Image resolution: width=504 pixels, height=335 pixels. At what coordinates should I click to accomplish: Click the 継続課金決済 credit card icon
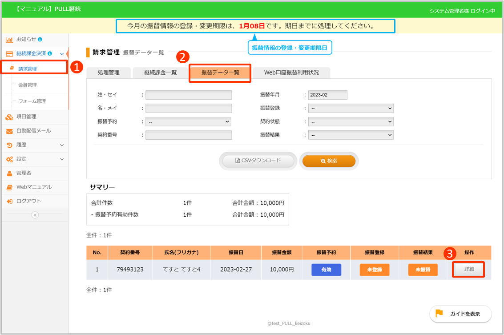[9, 54]
